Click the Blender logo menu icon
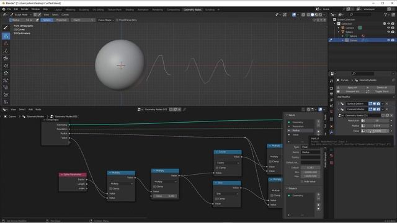 (x=4, y=9)
